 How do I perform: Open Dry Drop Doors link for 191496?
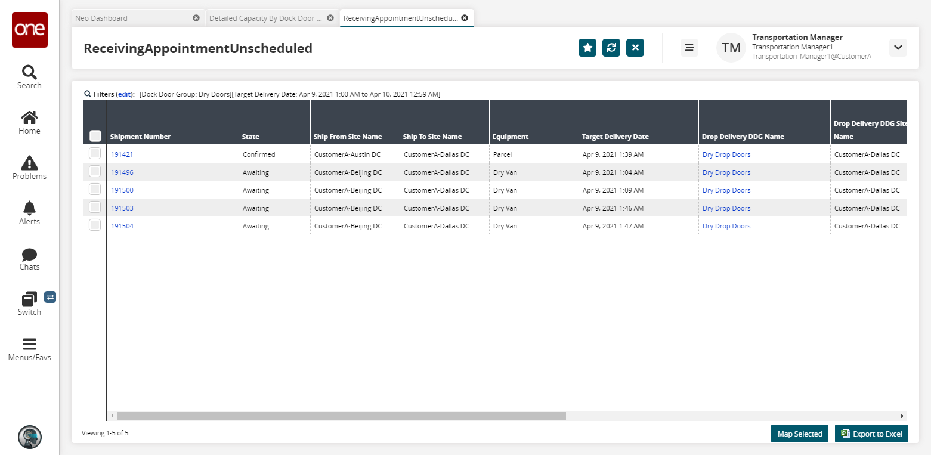pyautogui.click(x=726, y=172)
